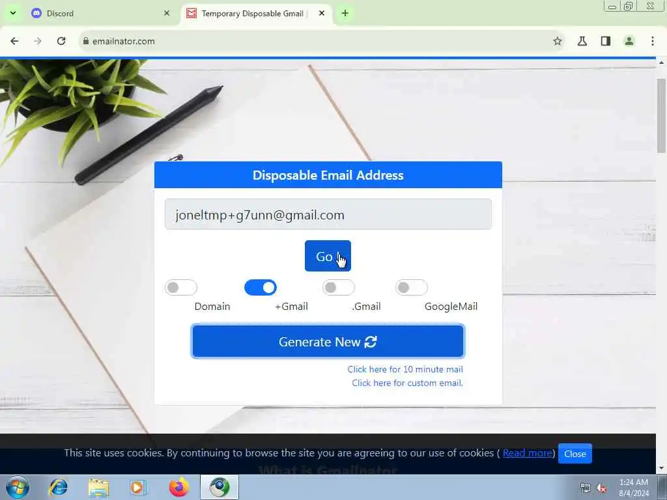Open the media player taskbar icon
The image size is (667, 500).
click(x=137, y=487)
